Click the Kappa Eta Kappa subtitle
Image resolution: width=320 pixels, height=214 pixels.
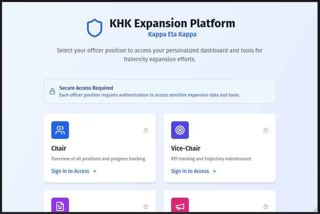click(172, 34)
